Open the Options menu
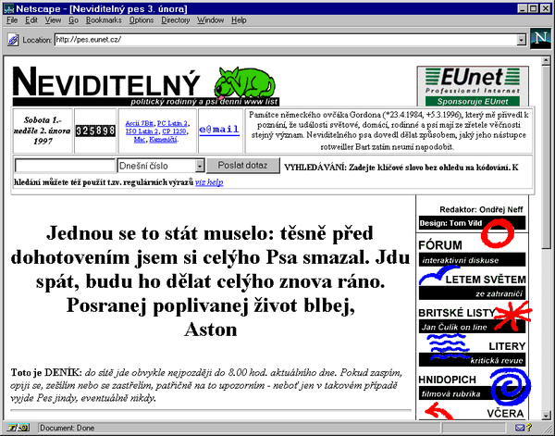The width and height of the screenshot is (555, 436). (x=142, y=19)
